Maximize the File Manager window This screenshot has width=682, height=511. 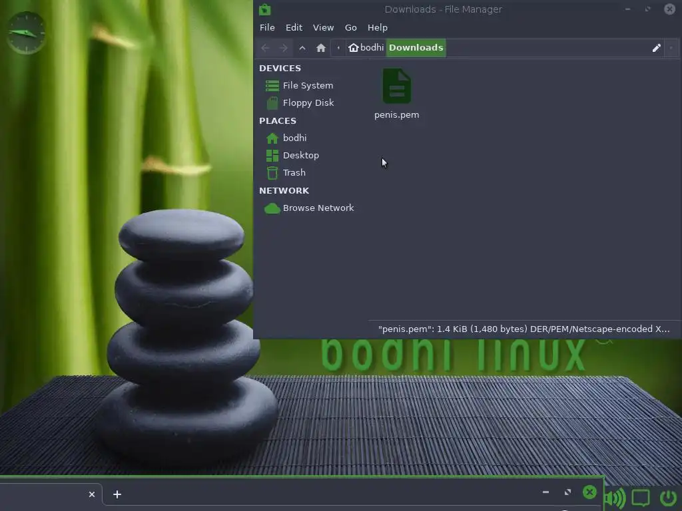click(648, 9)
